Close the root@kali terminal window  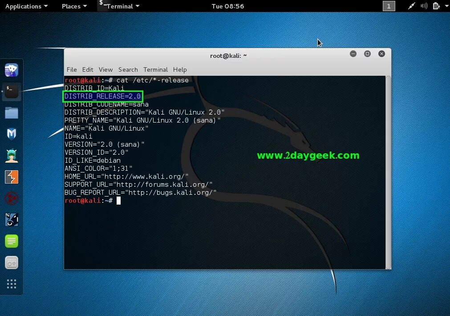pyautogui.click(x=381, y=54)
